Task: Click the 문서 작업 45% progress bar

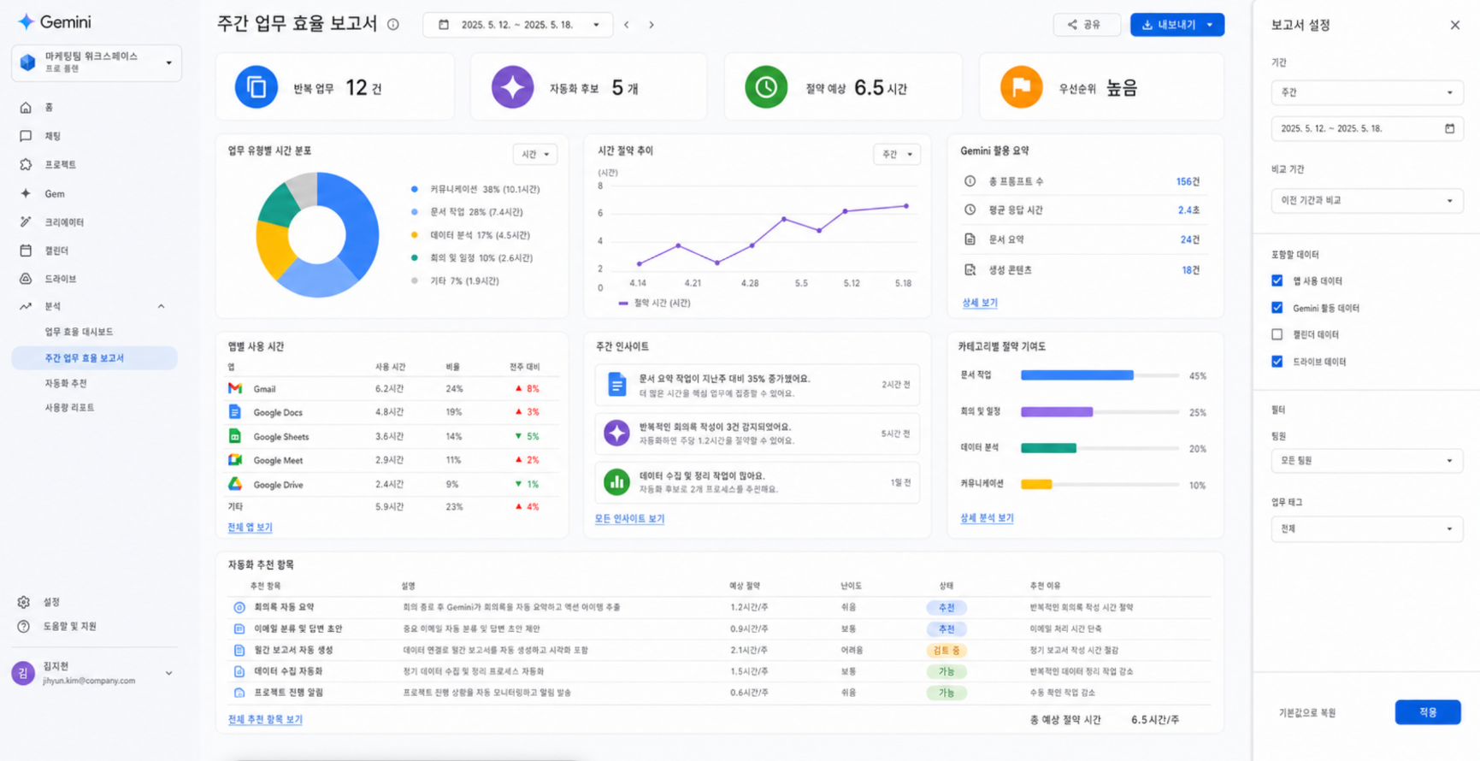Action: click(x=1100, y=375)
